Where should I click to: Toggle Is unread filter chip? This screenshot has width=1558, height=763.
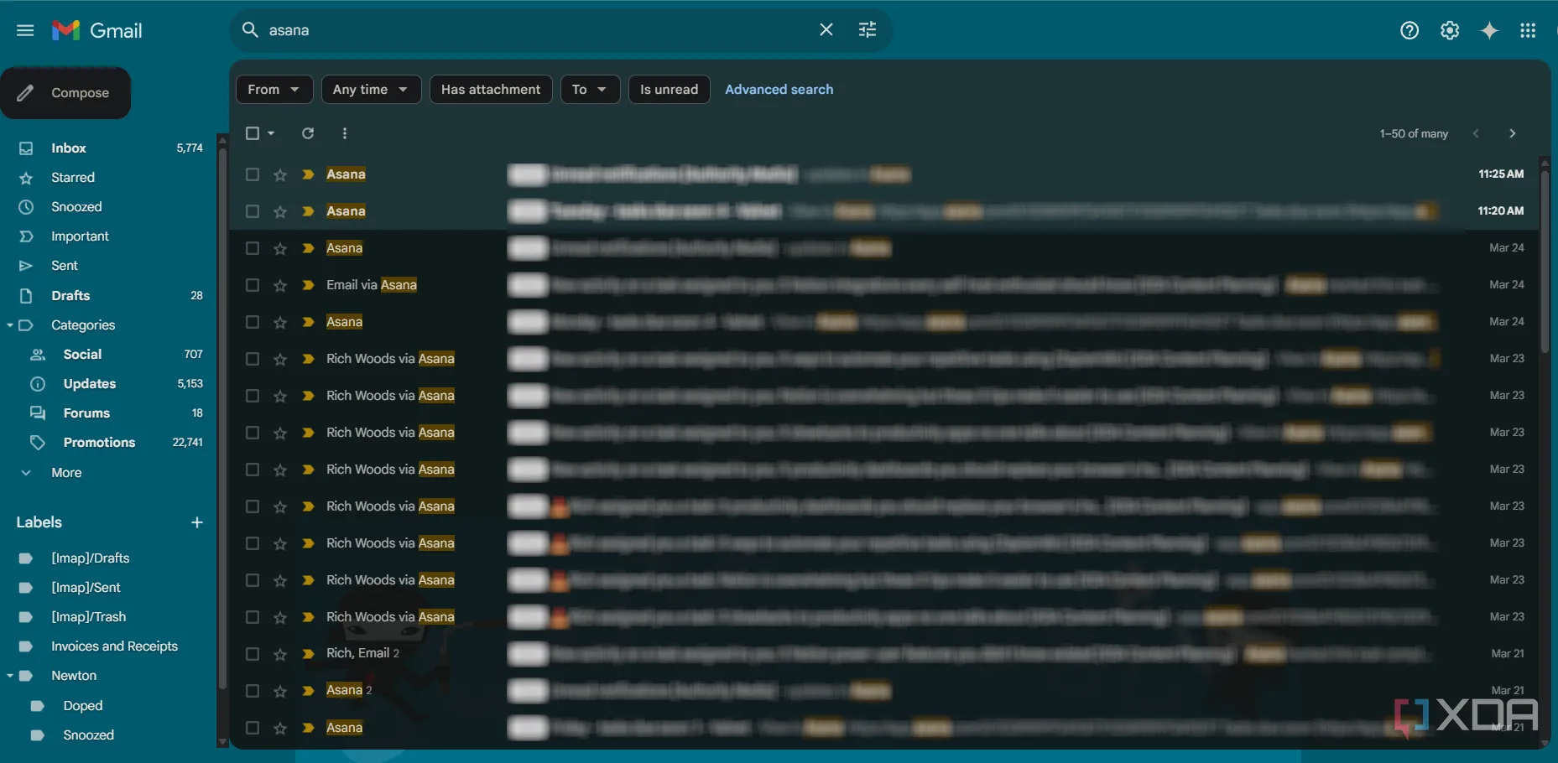(669, 89)
